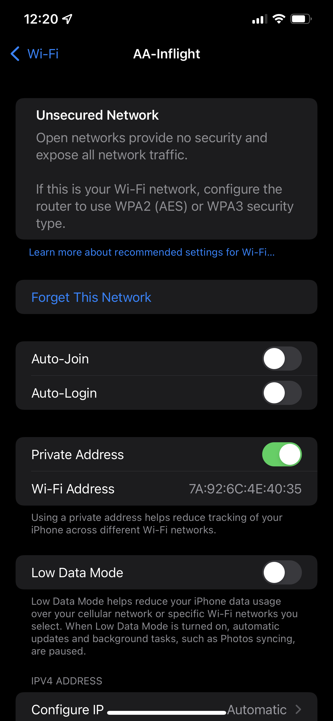Tap the battery indicator icon

coord(301,19)
